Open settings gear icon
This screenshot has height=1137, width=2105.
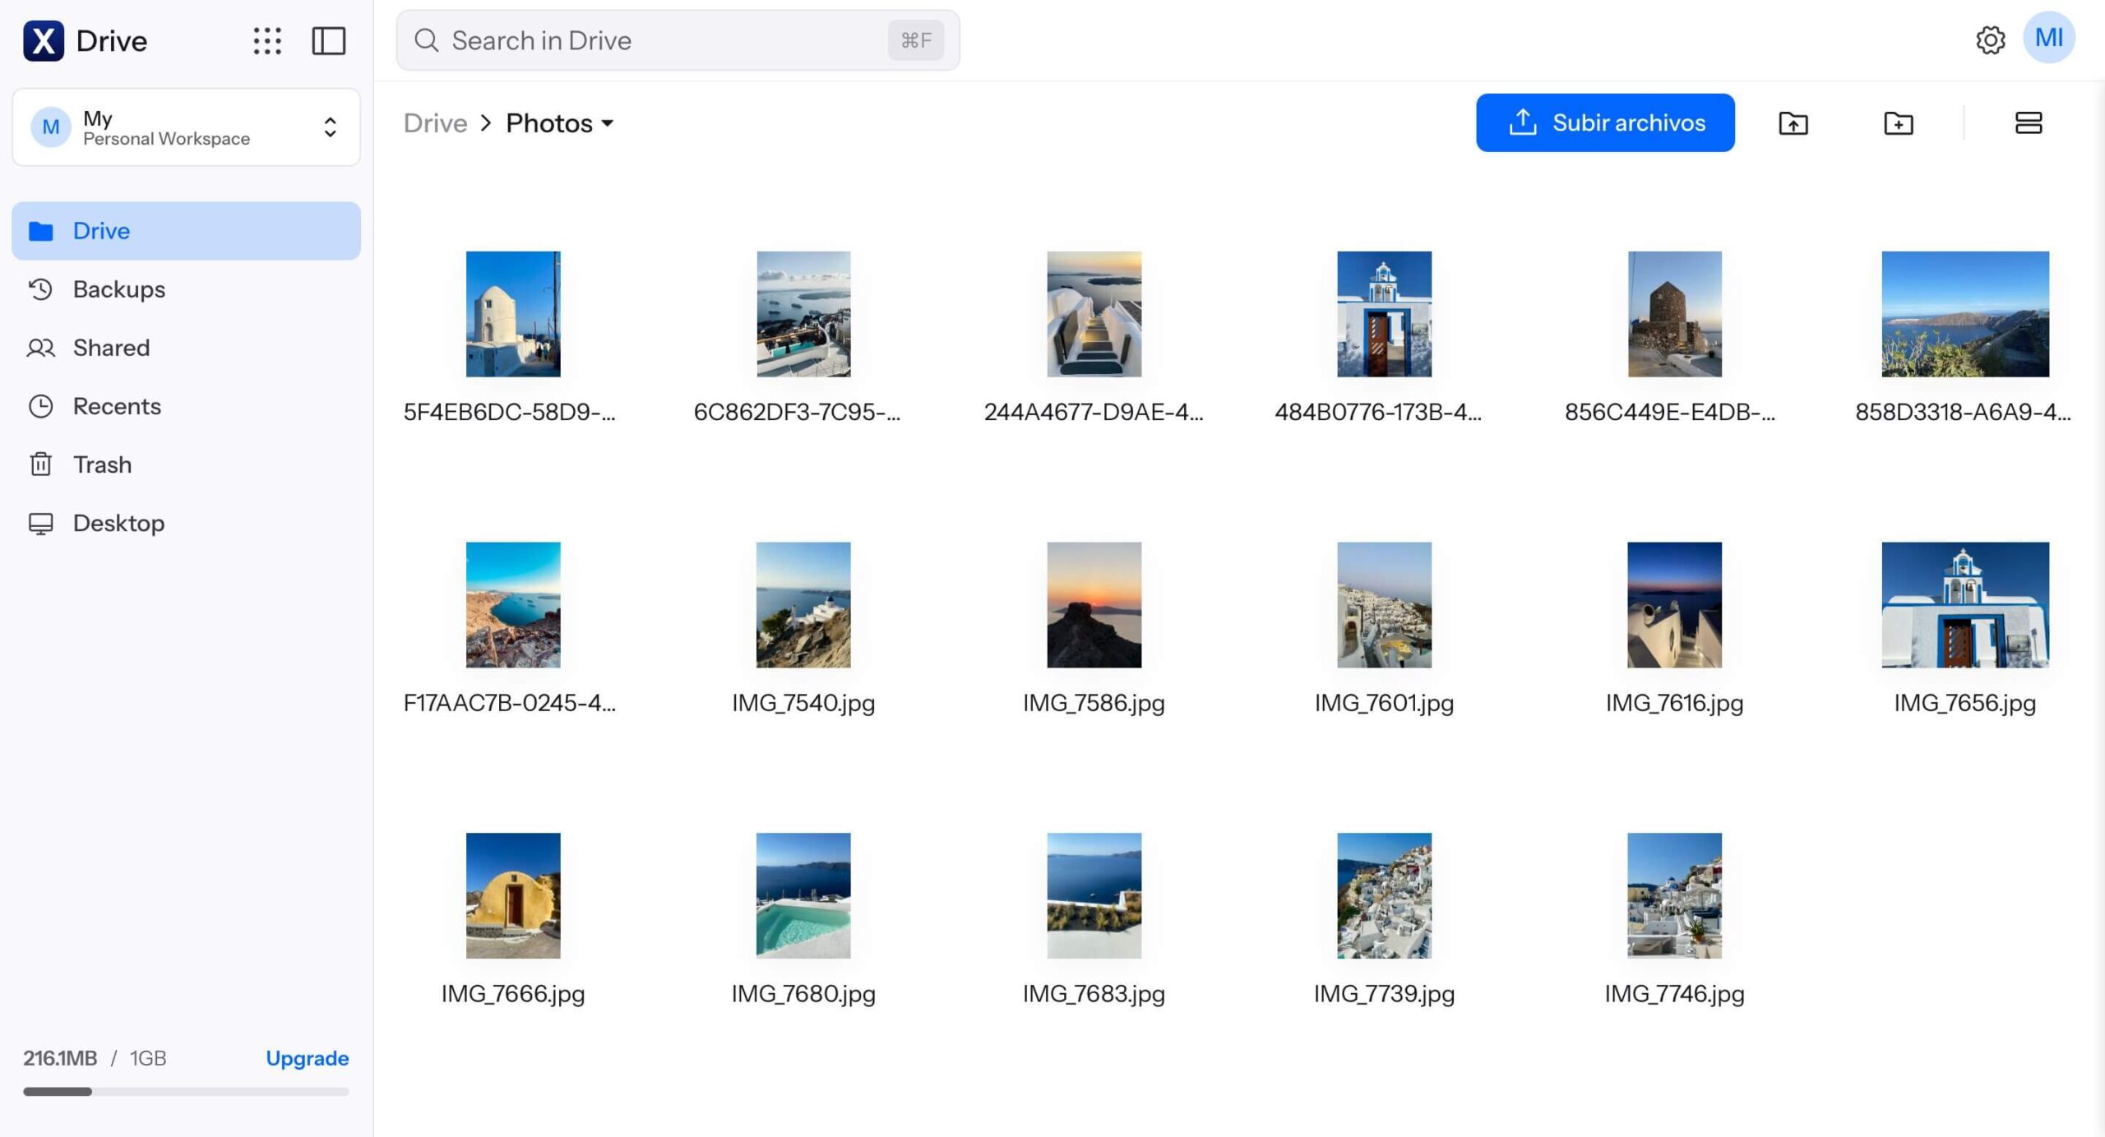click(1990, 39)
